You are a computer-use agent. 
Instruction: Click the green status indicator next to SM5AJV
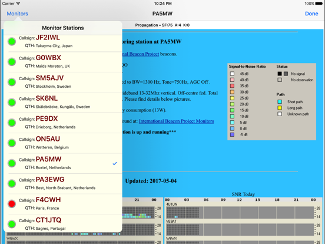point(12,82)
